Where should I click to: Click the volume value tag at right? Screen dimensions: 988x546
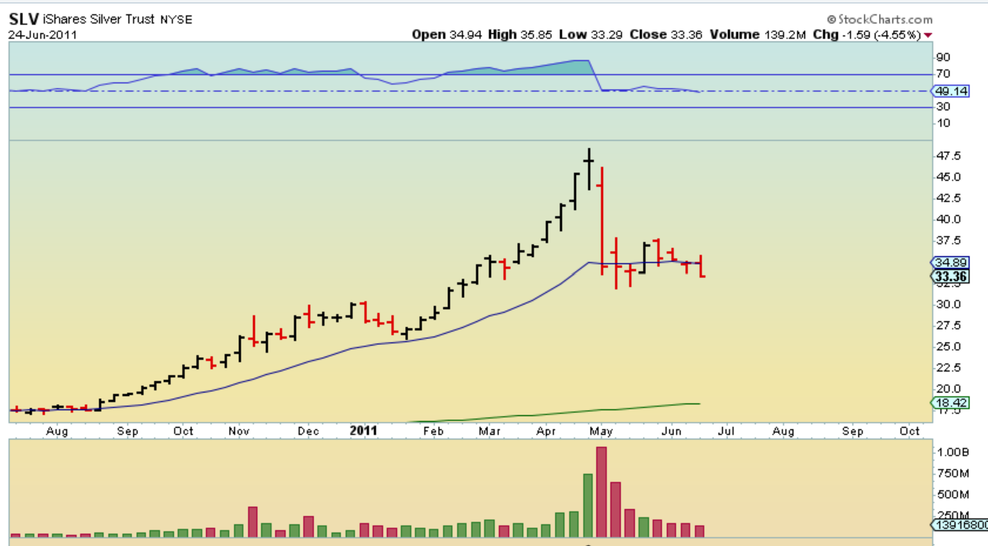[960, 525]
